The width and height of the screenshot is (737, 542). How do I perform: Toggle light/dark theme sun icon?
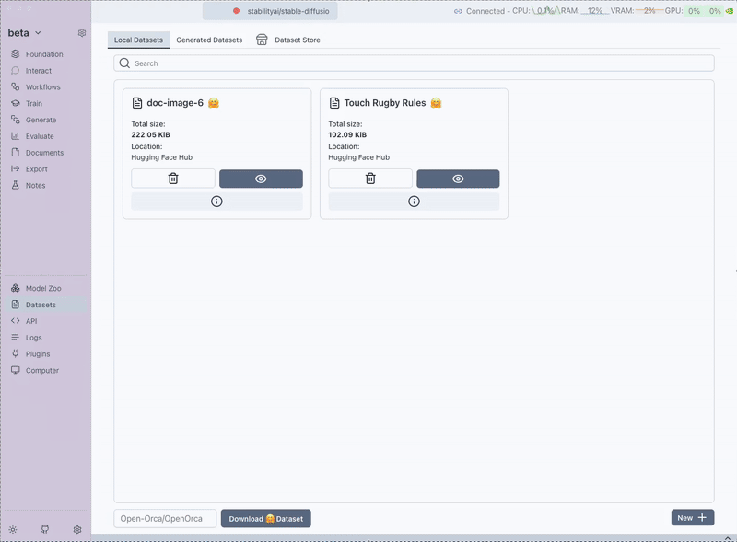pos(13,529)
